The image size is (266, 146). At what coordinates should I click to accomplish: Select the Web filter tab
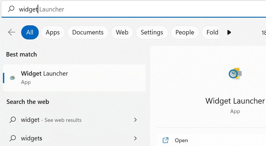pos(122,32)
